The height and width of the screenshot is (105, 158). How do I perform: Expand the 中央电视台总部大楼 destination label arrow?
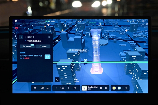[x=88, y=51]
